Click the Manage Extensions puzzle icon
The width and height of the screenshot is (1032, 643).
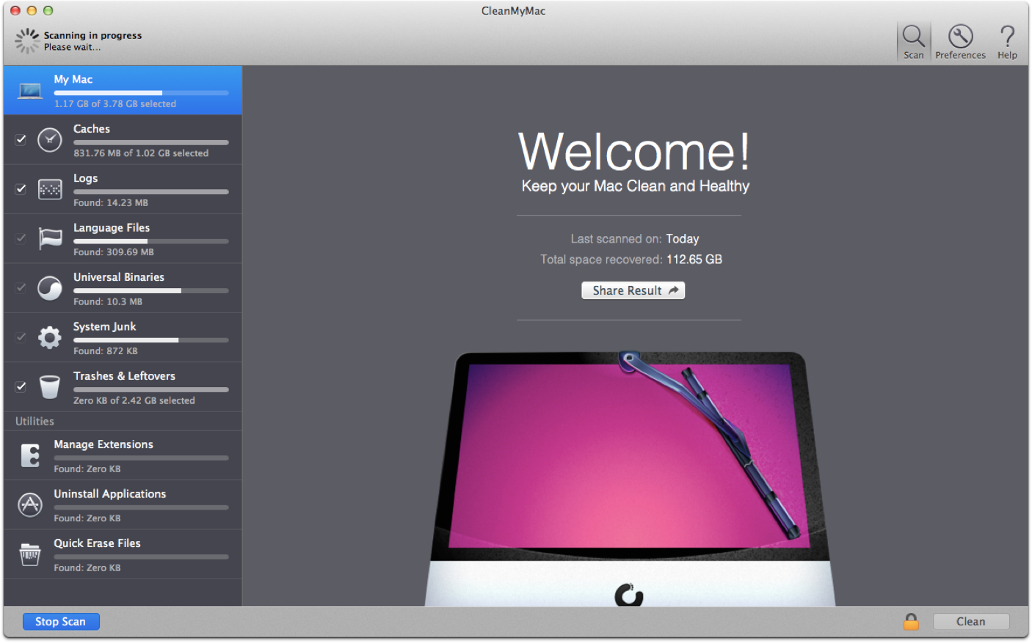tap(30, 455)
